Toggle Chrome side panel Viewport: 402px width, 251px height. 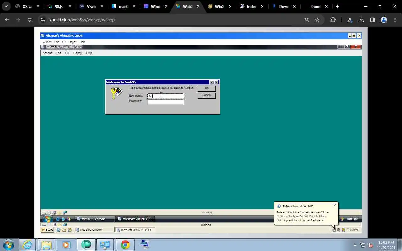[x=372, y=20]
